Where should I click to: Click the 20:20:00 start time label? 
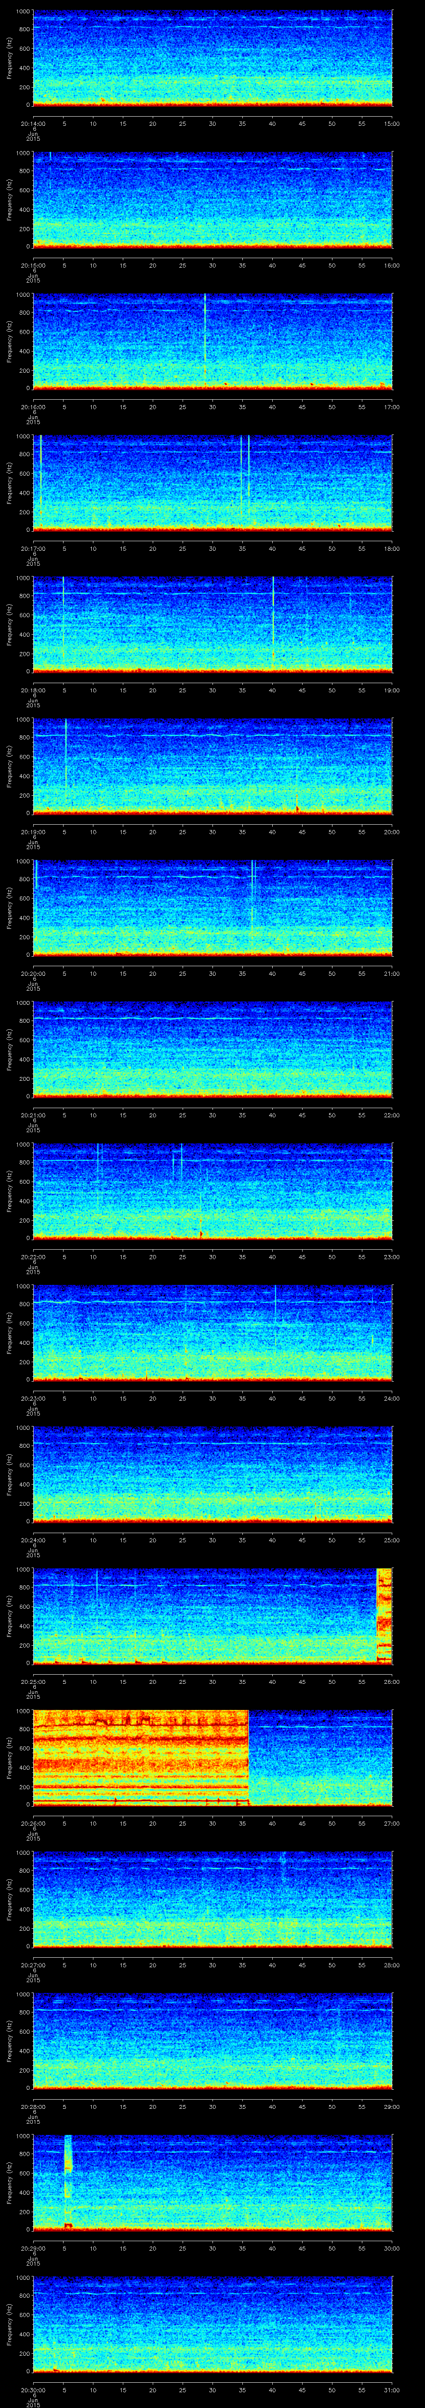pyautogui.click(x=33, y=973)
